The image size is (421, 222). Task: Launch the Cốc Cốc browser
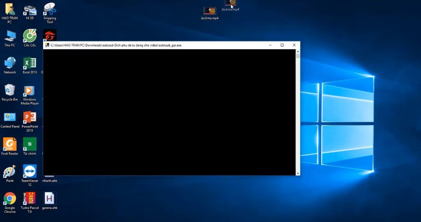(x=30, y=36)
